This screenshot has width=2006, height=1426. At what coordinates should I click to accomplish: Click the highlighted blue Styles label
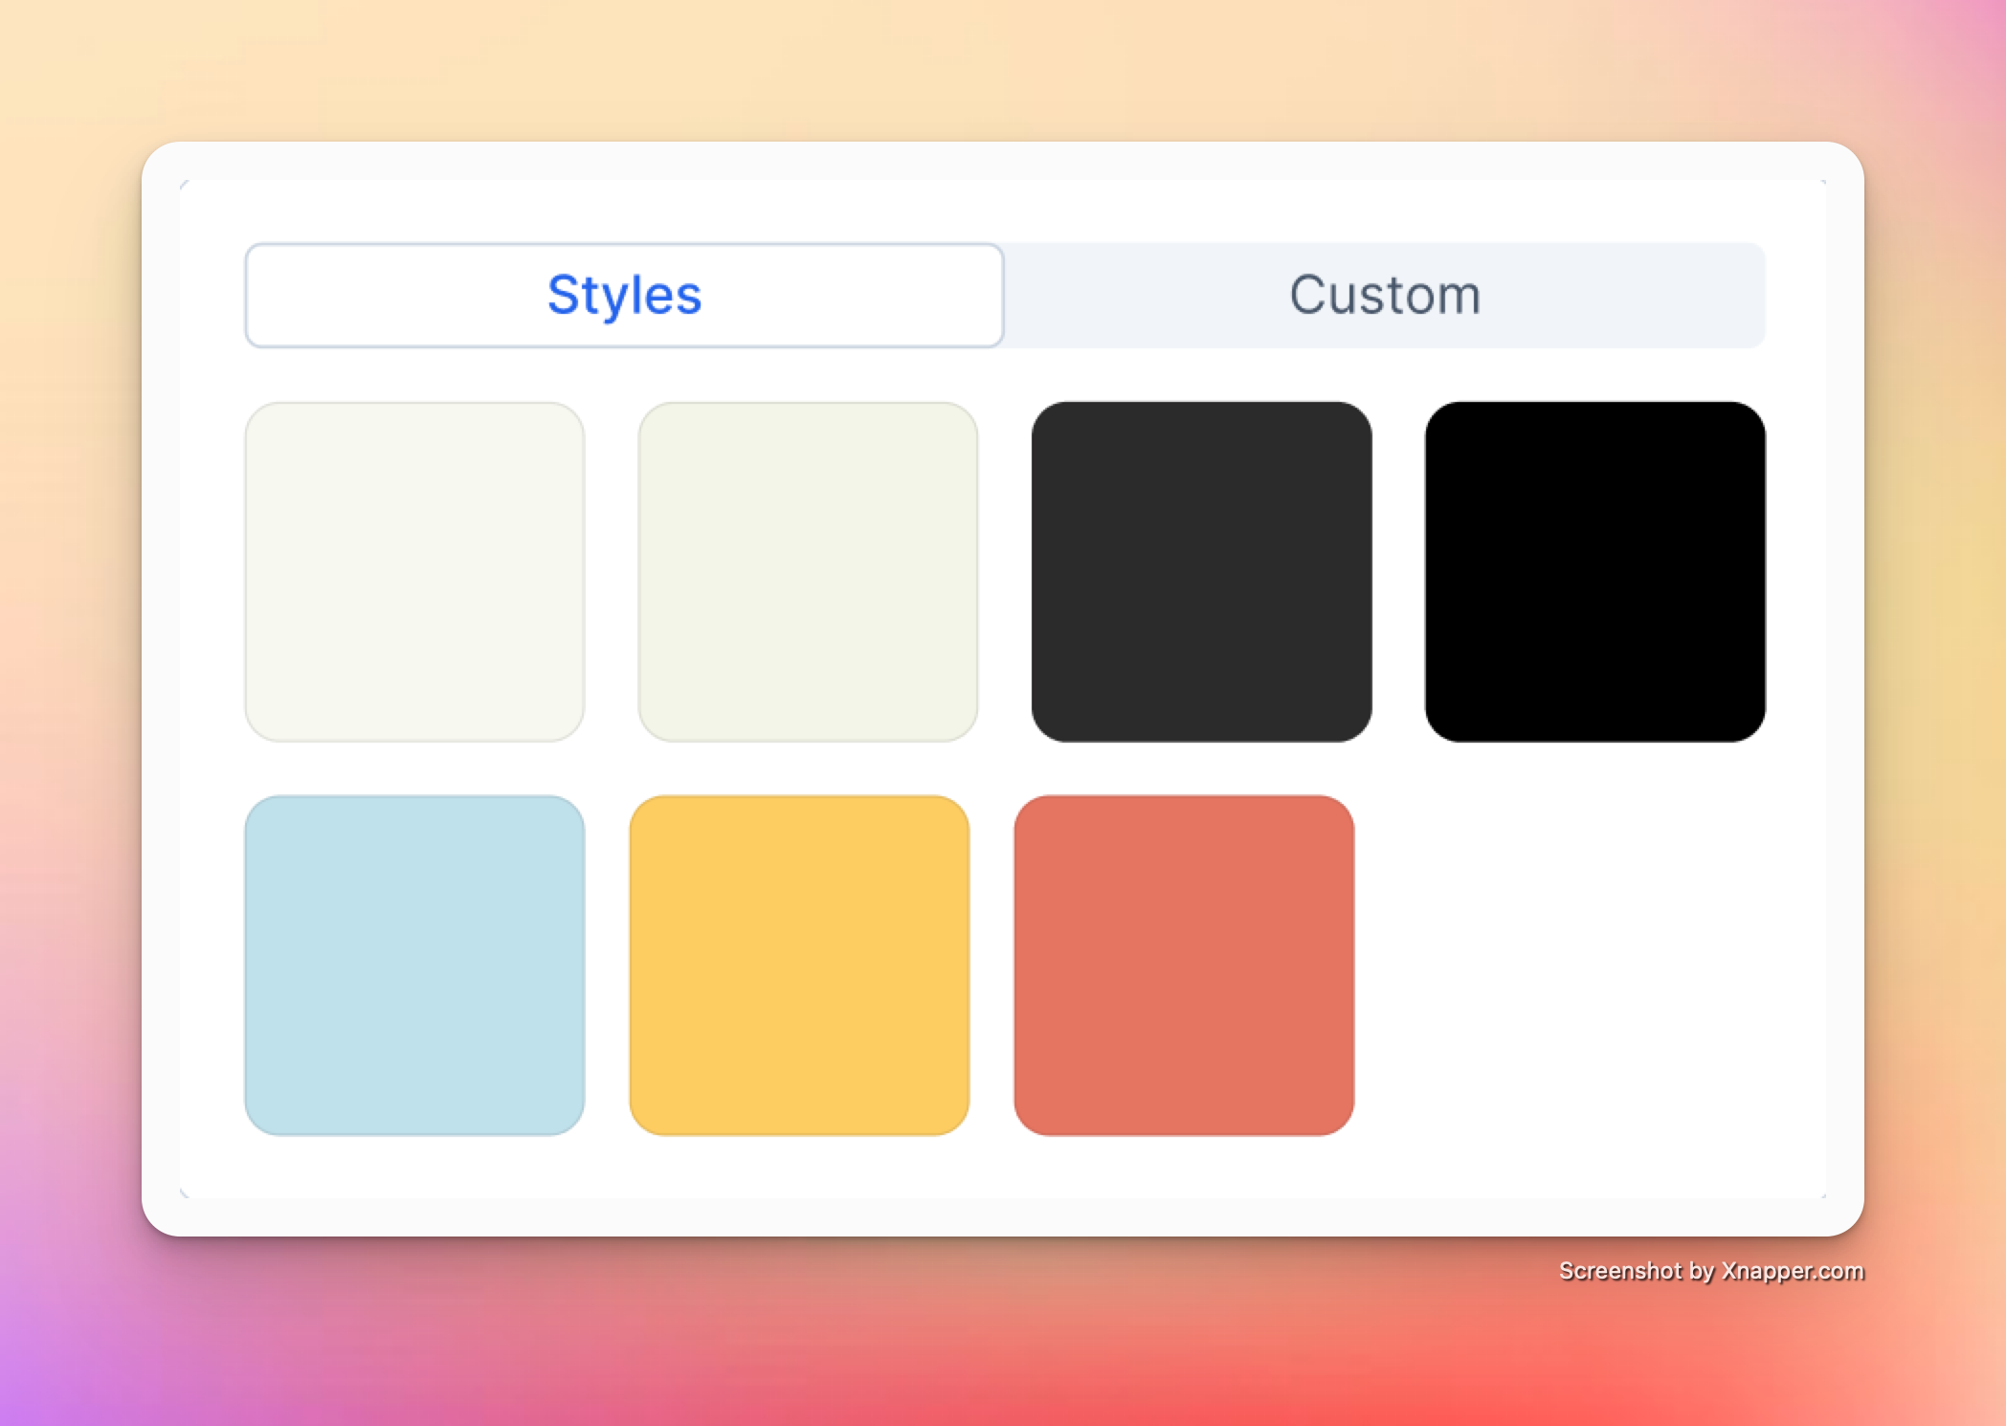624,295
